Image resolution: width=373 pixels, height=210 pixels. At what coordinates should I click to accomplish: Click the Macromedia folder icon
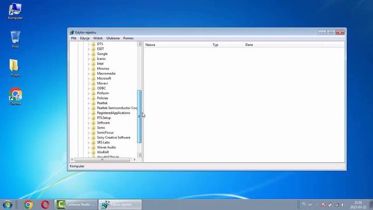(93, 73)
